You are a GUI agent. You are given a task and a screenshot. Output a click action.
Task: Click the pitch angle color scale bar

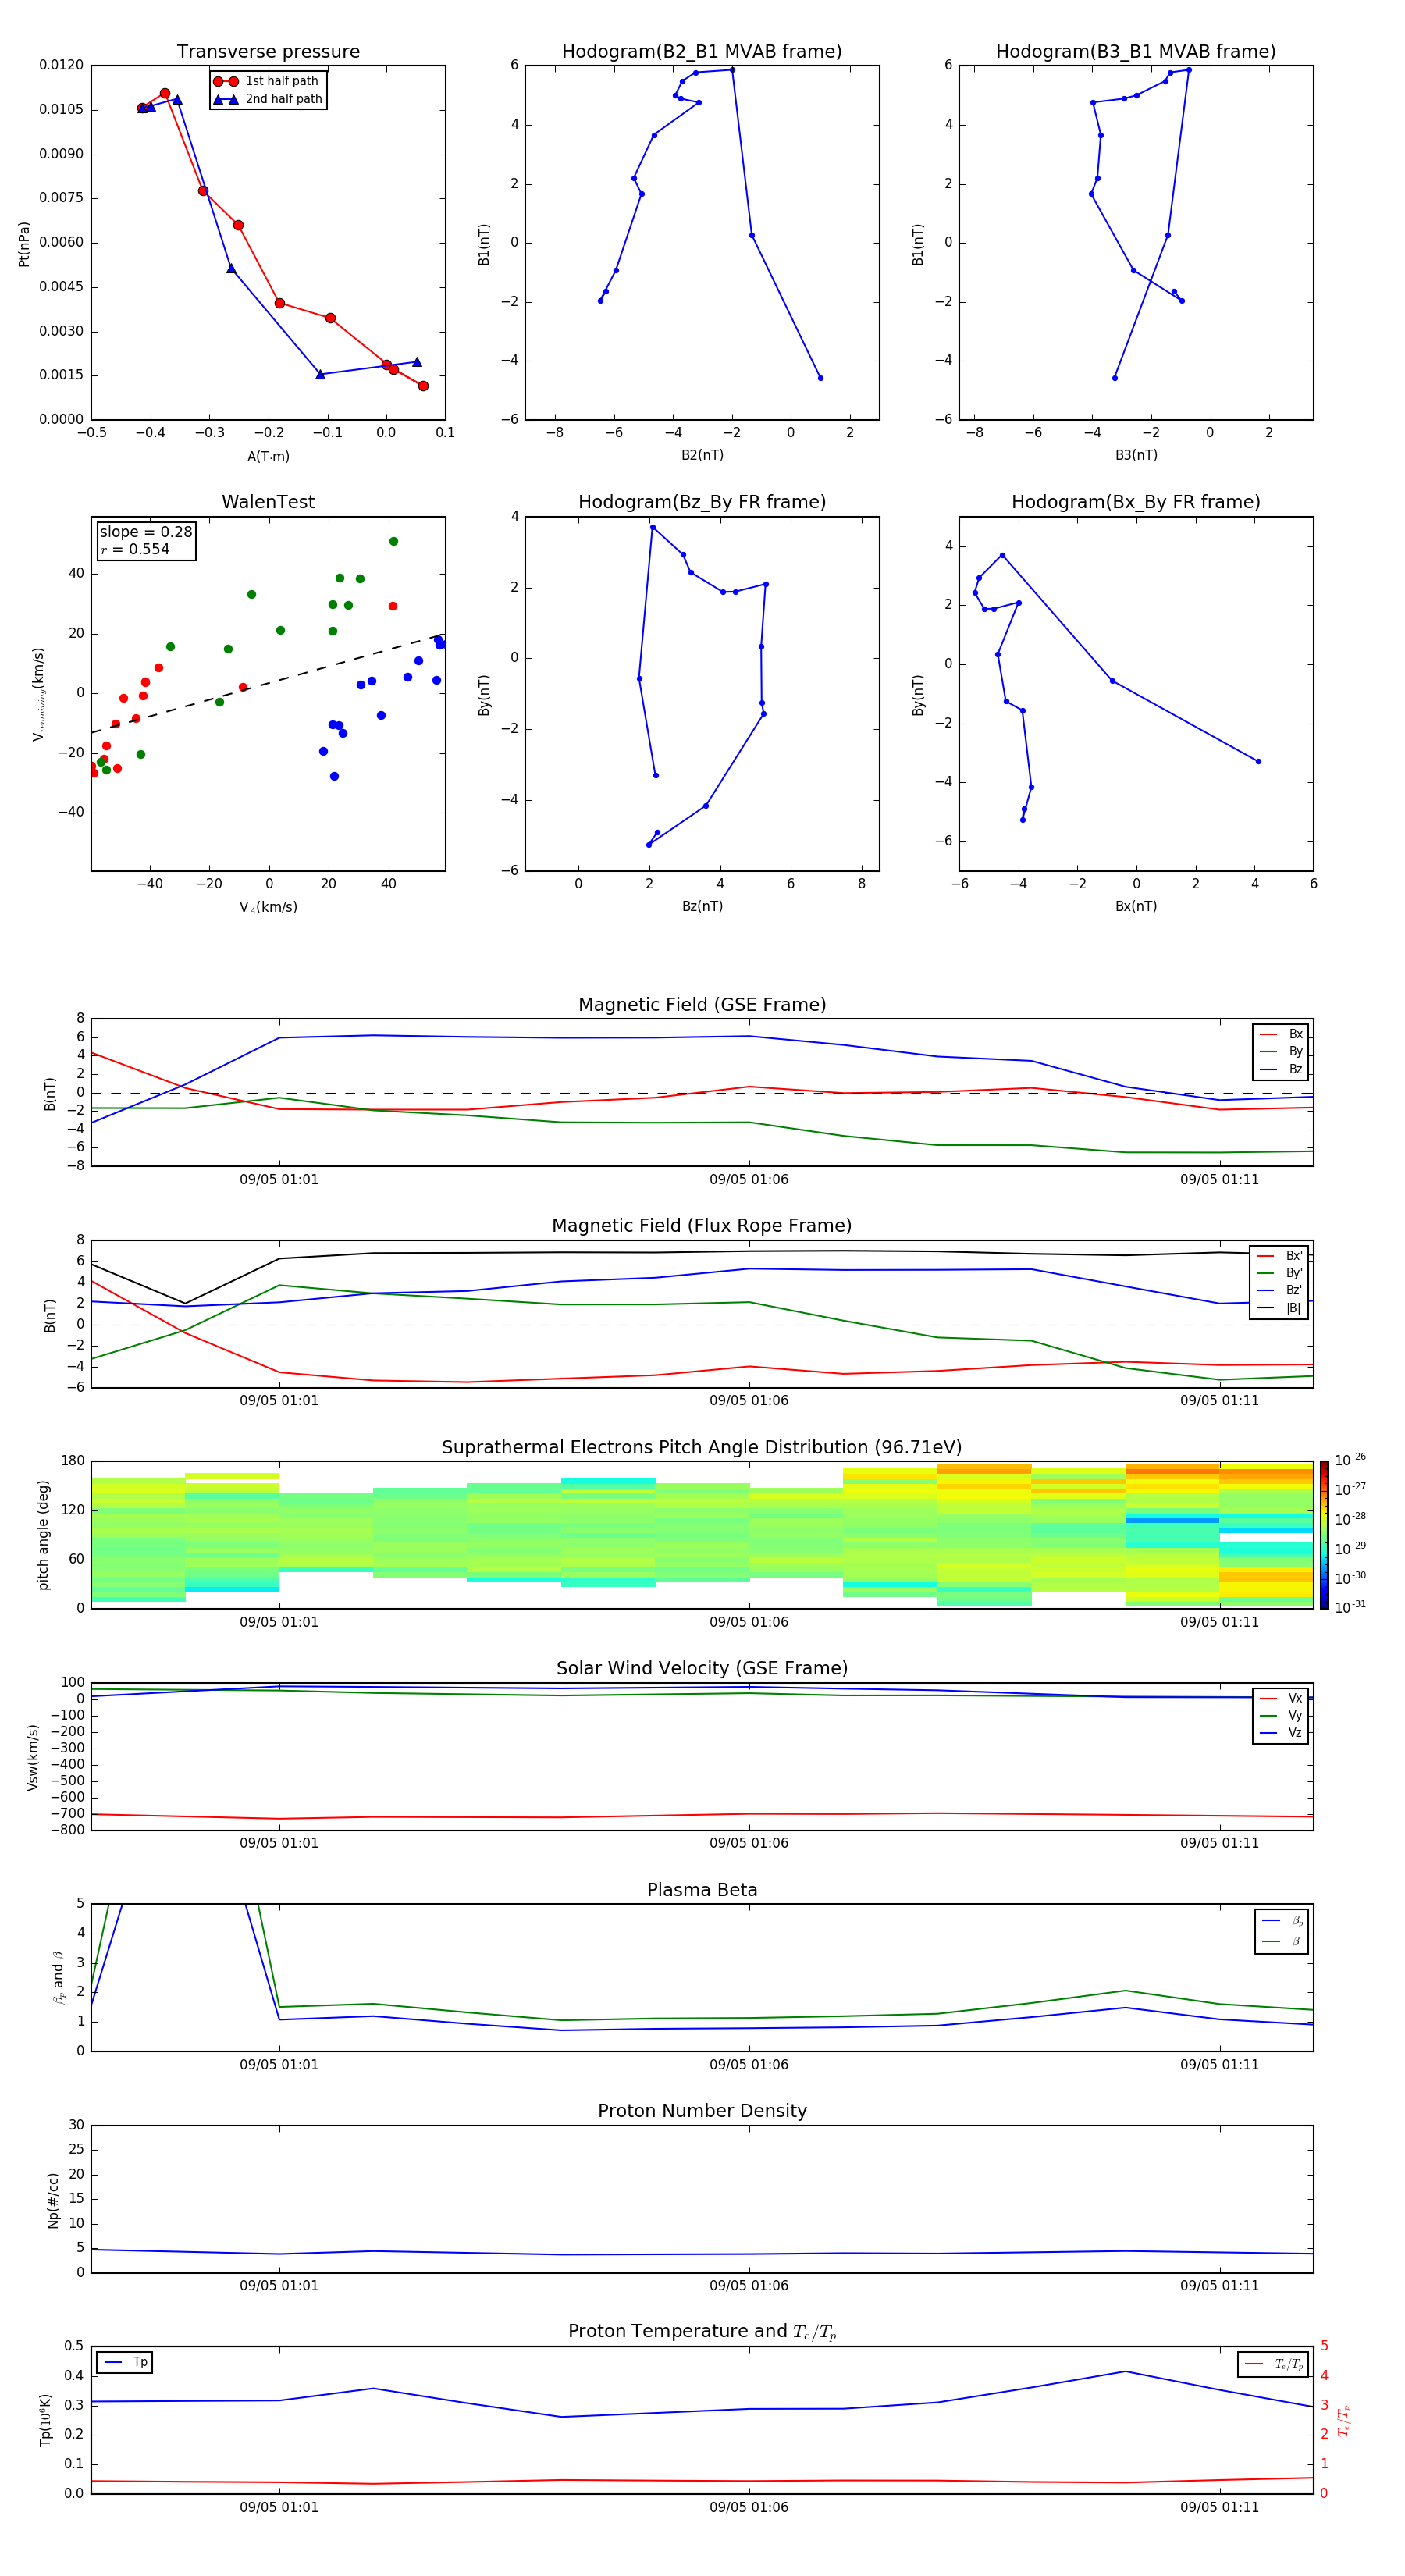click(x=1324, y=1535)
